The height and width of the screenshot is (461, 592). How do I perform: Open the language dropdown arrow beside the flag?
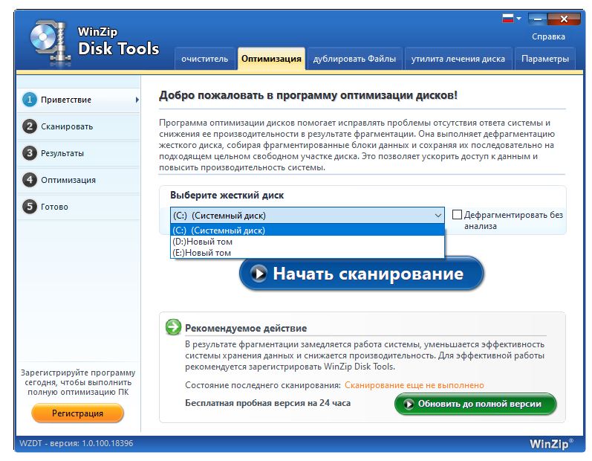518,18
